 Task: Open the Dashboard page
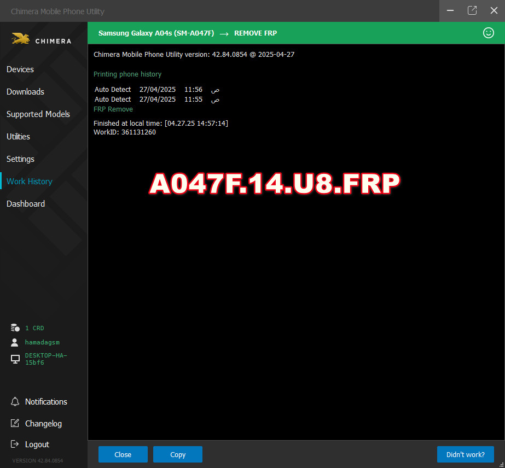pos(26,204)
